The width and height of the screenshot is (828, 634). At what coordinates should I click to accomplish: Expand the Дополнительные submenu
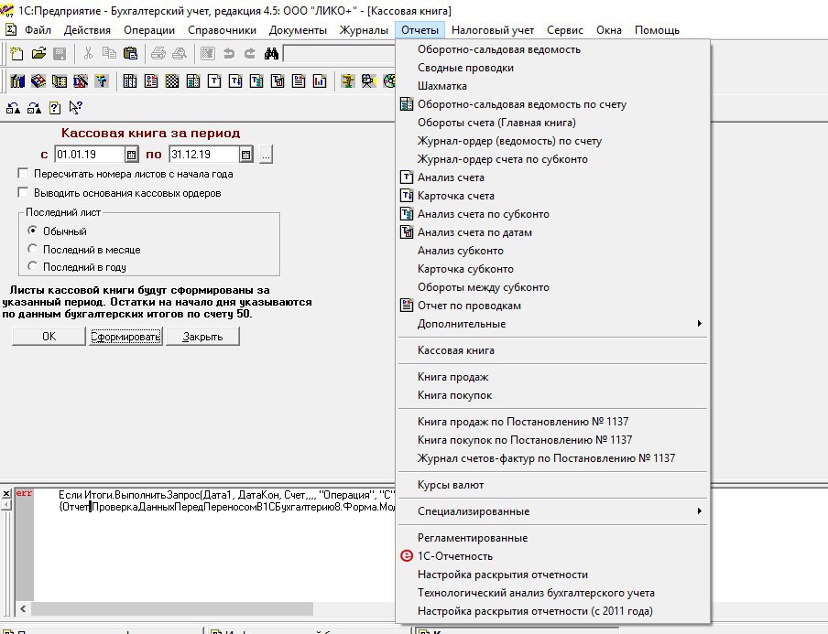point(552,324)
